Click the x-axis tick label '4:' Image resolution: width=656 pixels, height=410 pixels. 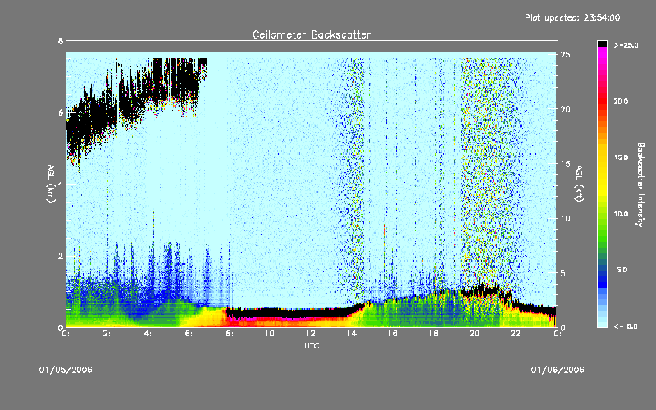click(x=148, y=334)
